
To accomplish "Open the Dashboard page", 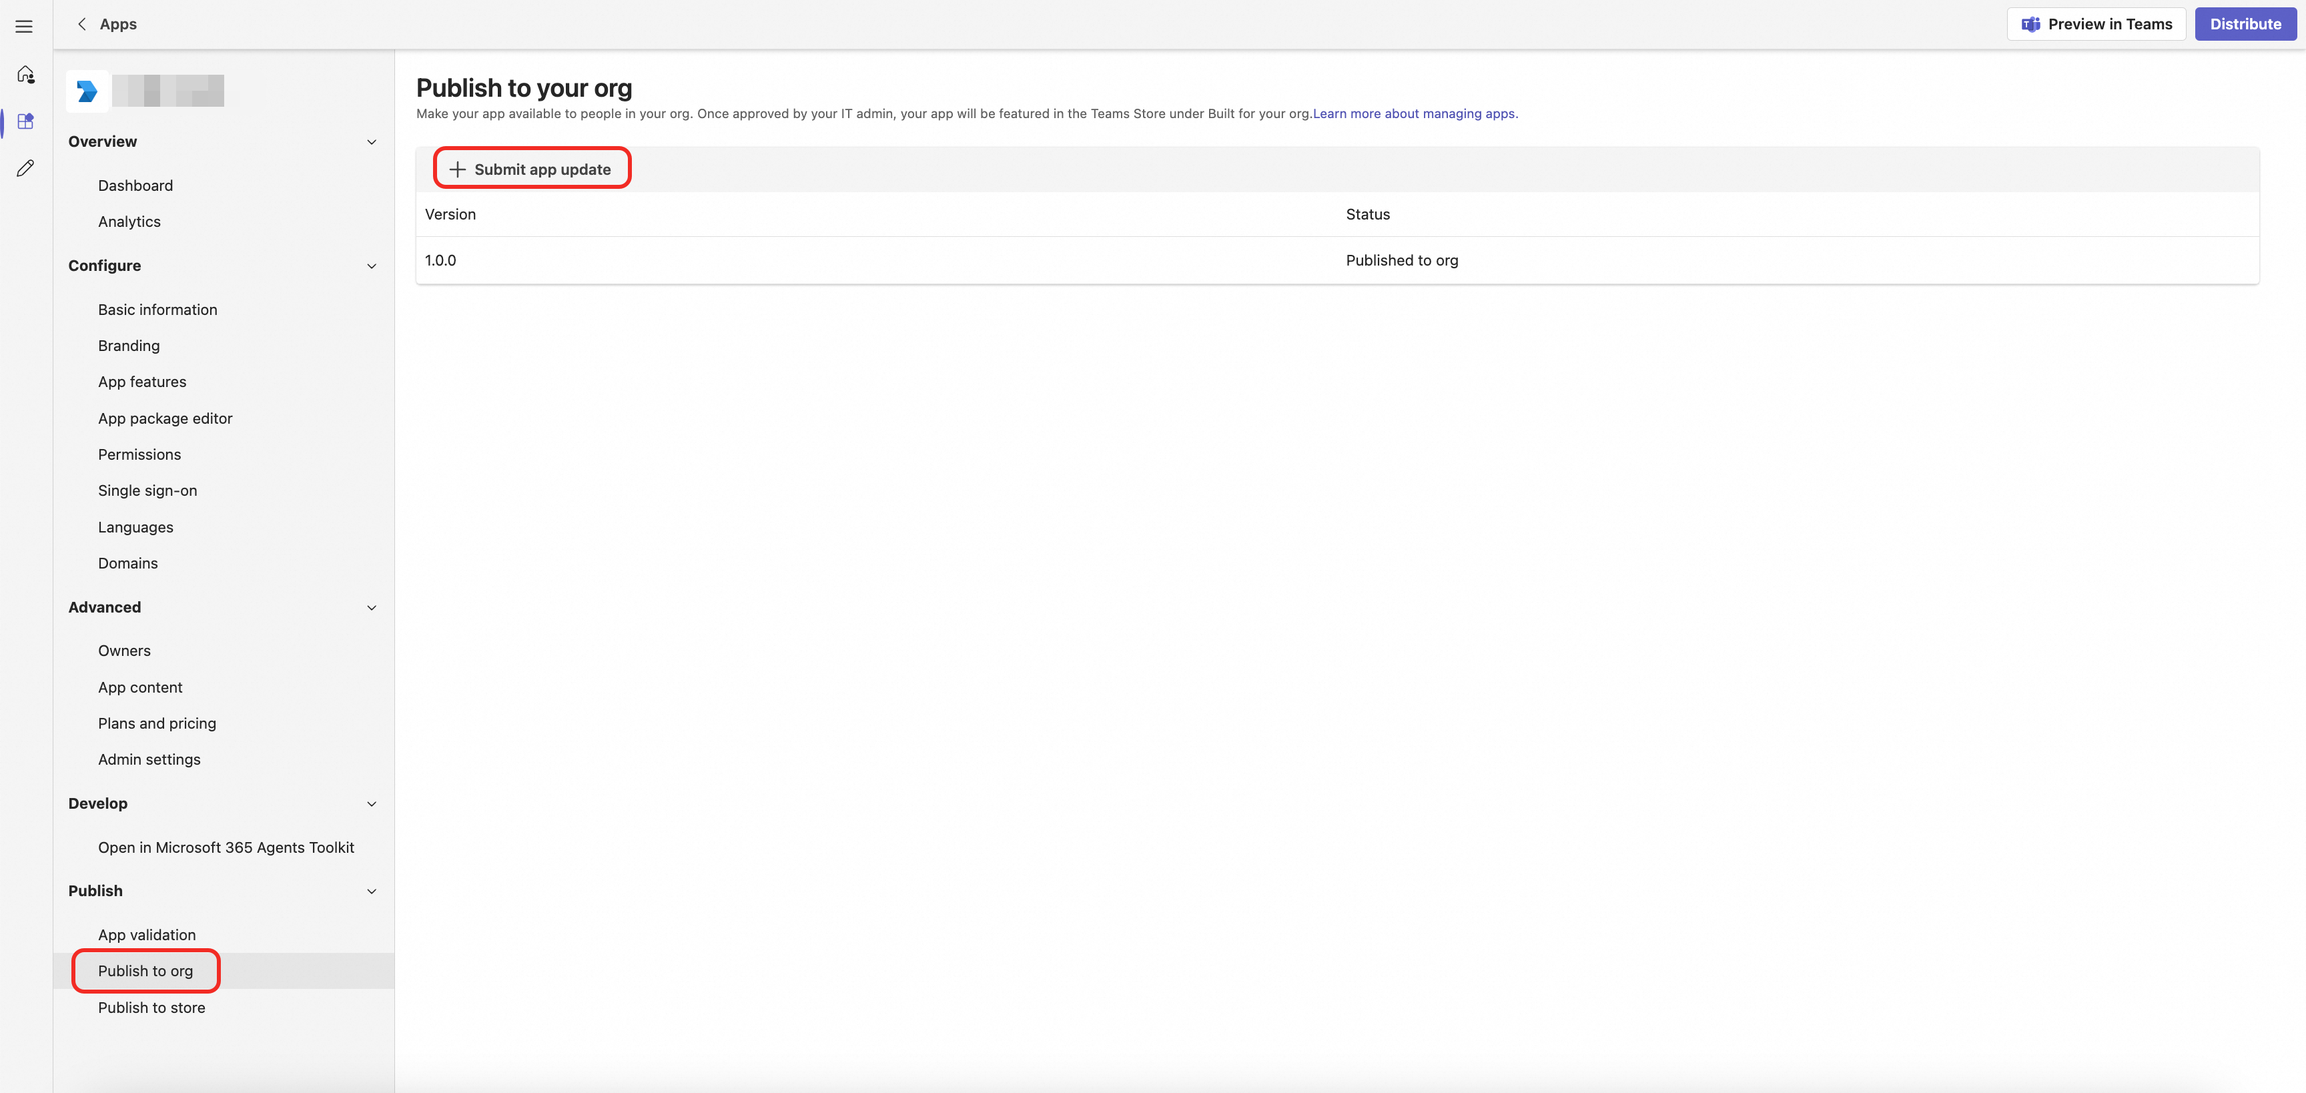I will pyautogui.click(x=135, y=186).
